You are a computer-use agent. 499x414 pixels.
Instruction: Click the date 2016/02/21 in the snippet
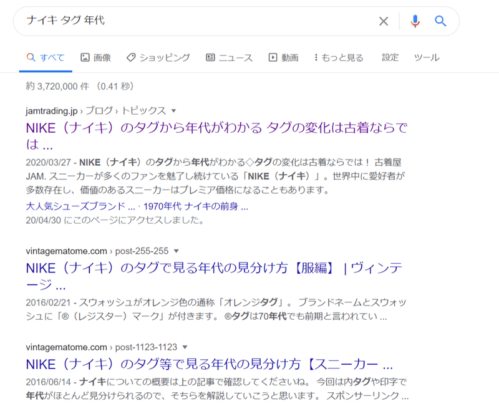[48, 302]
